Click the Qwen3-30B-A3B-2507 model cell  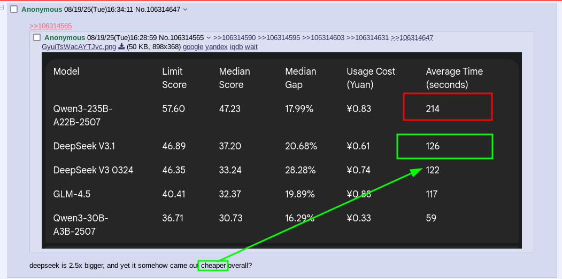pyautogui.click(x=81, y=225)
